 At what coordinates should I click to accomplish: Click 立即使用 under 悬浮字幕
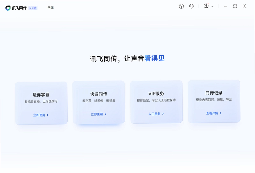(39, 115)
